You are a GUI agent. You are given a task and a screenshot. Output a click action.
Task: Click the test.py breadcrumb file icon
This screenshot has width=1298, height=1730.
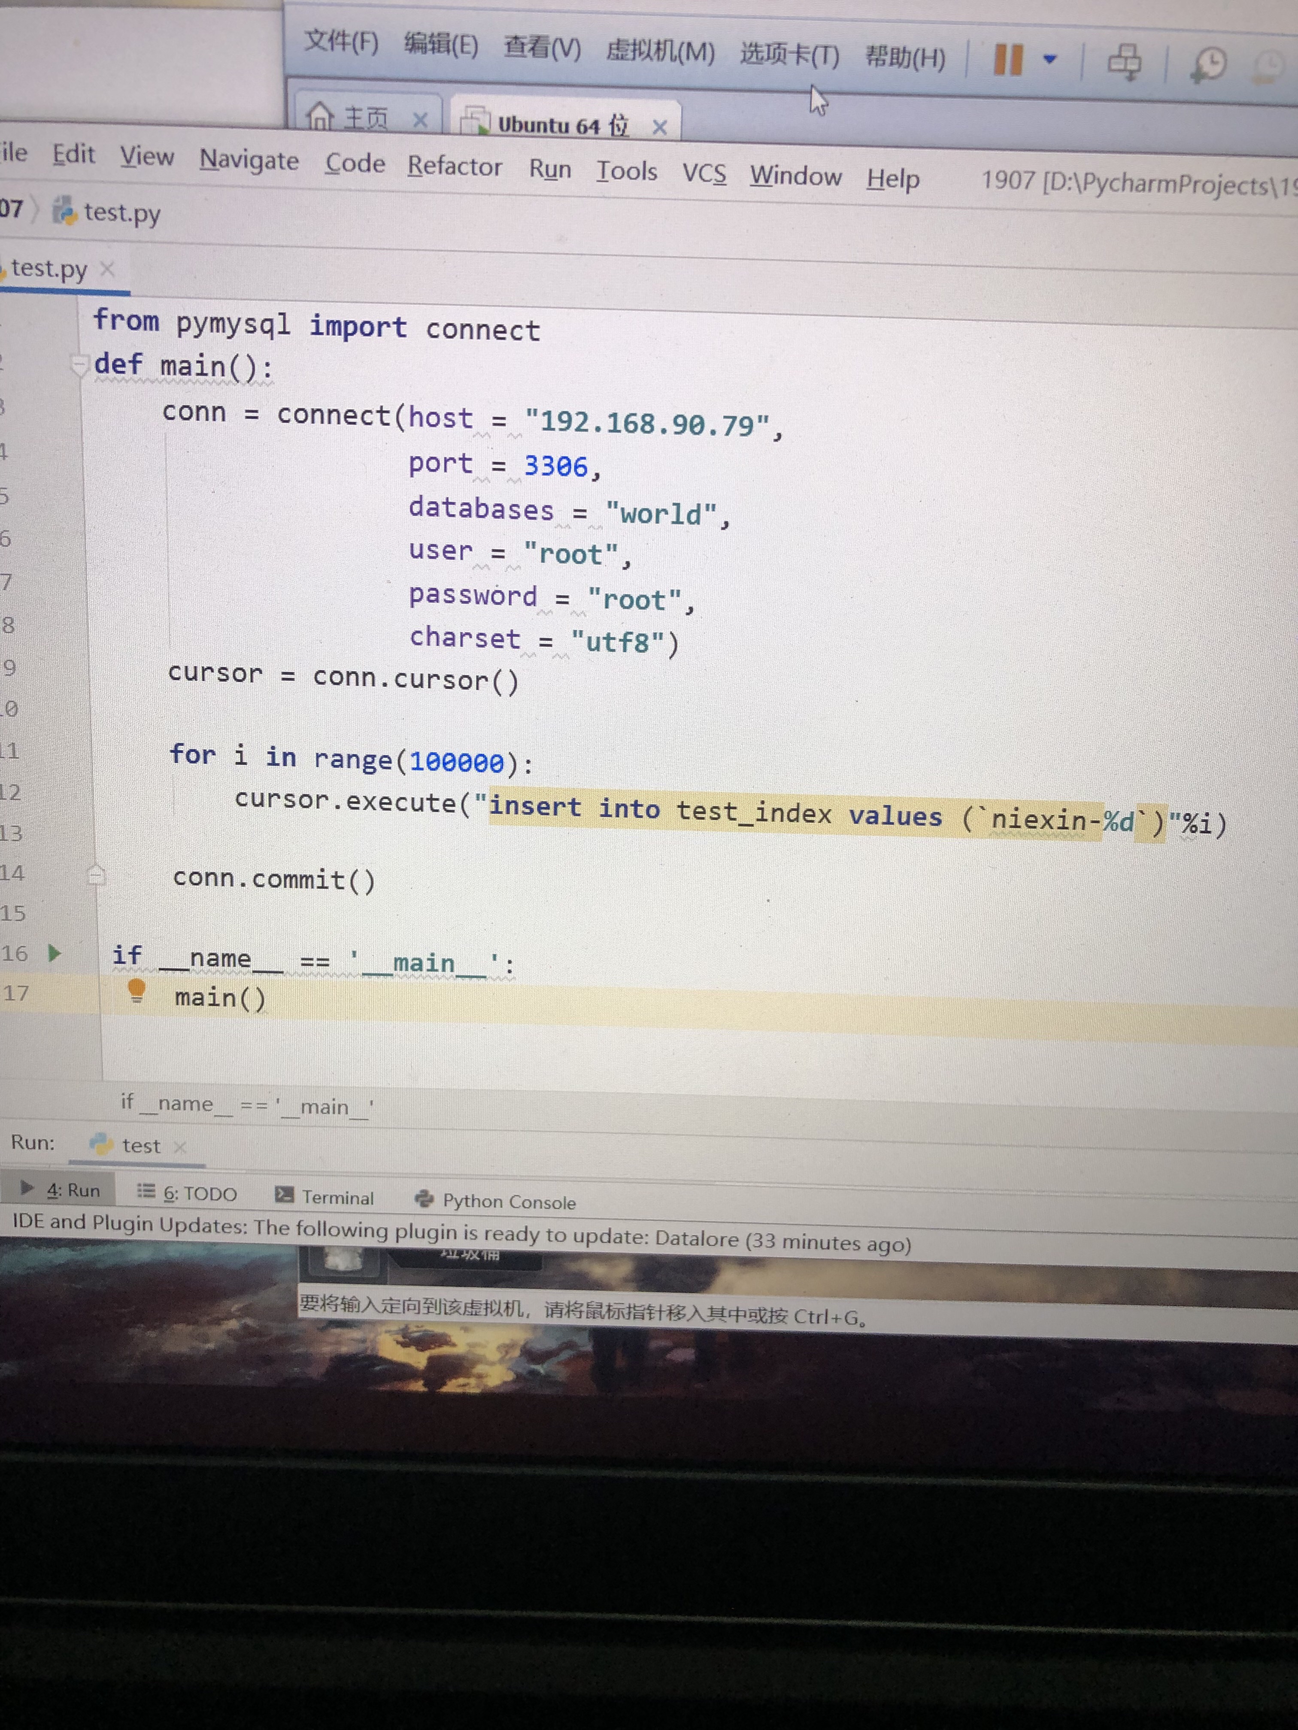64,210
